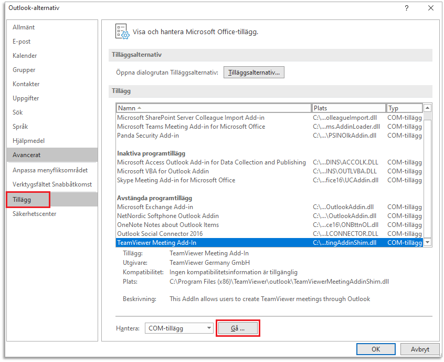Select NetNordic Softphone Outlook Addin
The image size is (444, 362).
click(270, 216)
